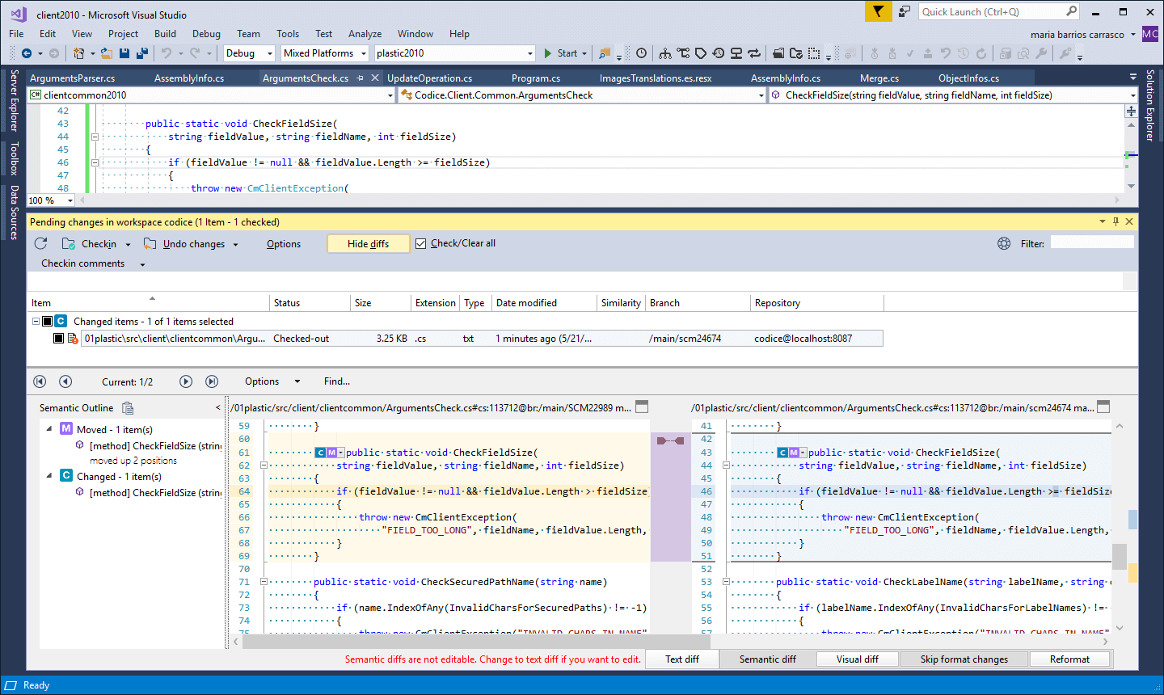Open the Undo changes dropdown arrow

(235, 244)
